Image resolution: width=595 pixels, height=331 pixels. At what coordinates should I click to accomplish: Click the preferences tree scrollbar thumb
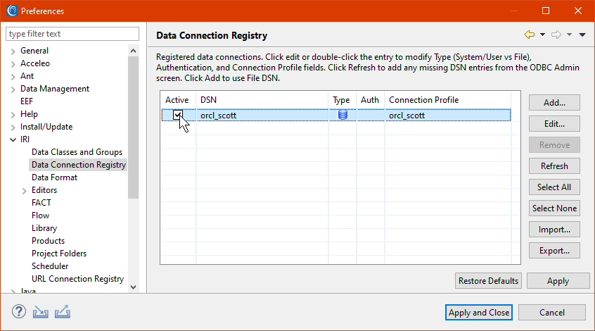133,127
